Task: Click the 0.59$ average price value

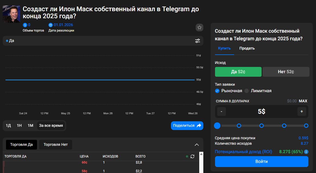Action: (303, 138)
